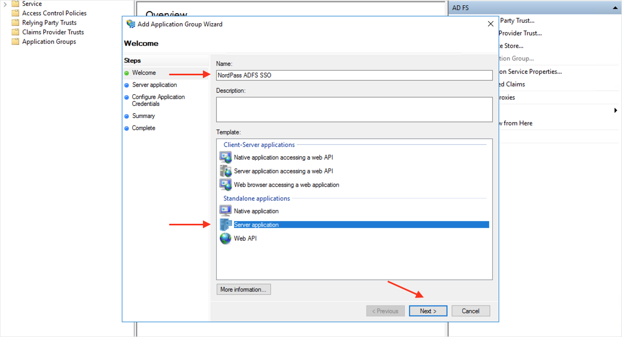Screen dimensions: 622x337
Task: Click the Claims action in Actions pane
Action: (x=512, y=84)
